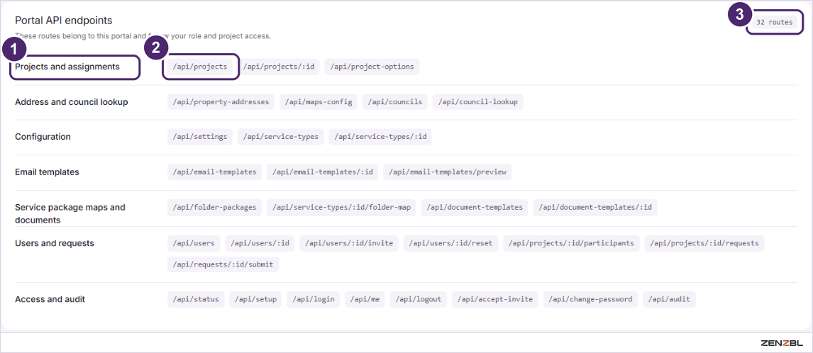Click the /api/projects endpoint chip
Viewport: 813px width, 353px height.
(199, 67)
